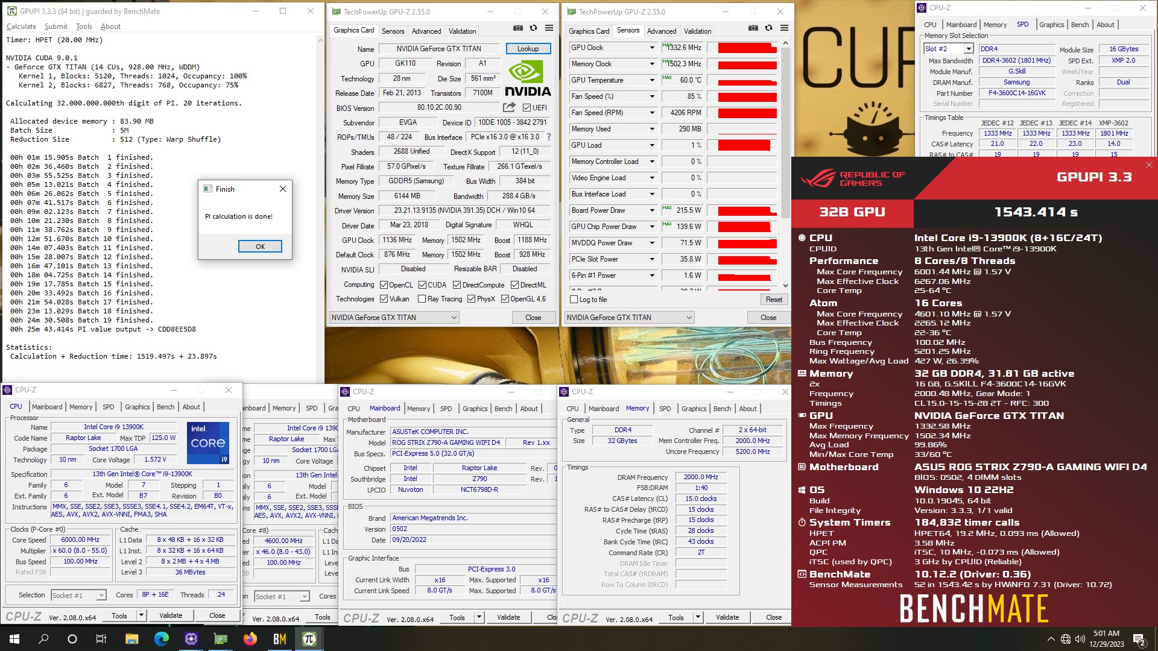Open the Submit menu in GPUPI
Screen dimensions: 1158x651
(x=55, y=27)
